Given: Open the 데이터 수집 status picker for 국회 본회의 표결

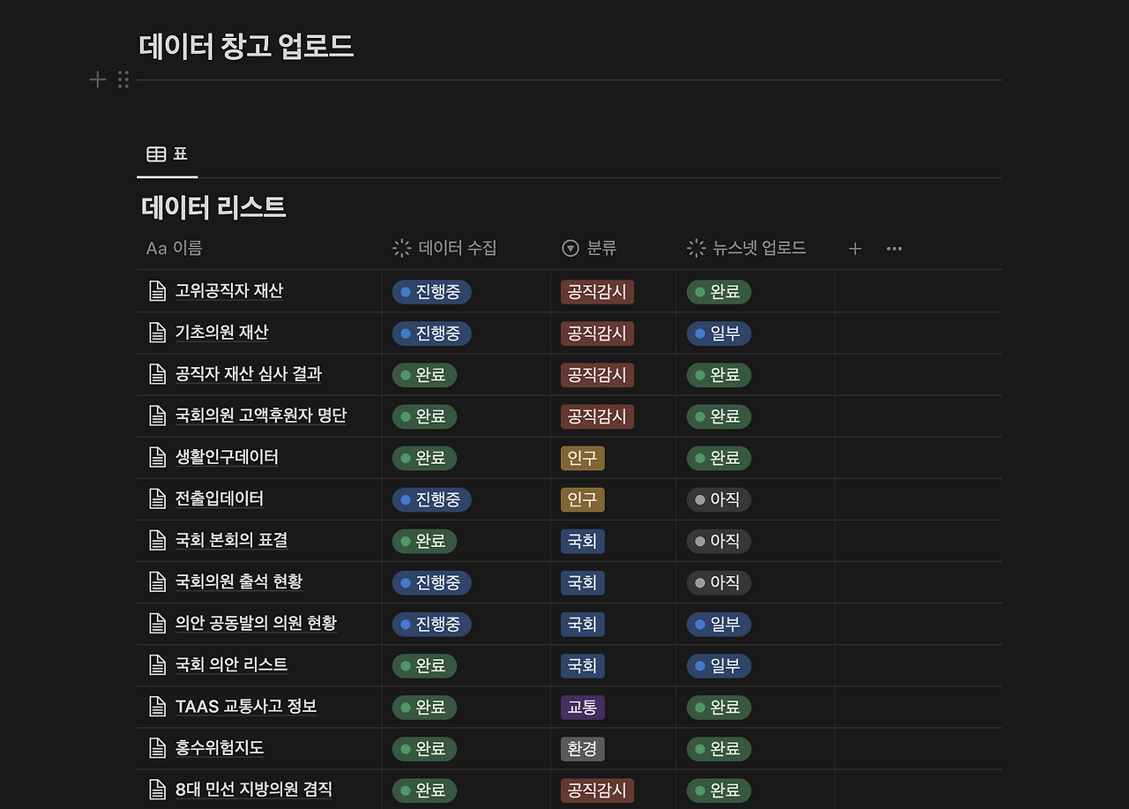Looking at the screenshot, I should (424, 541).
